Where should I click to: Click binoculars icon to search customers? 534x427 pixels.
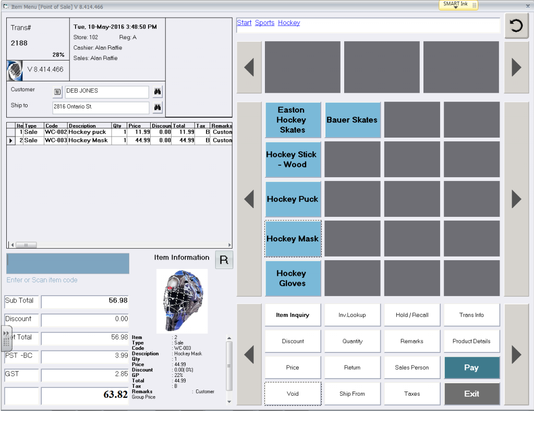tap(157, 91)
